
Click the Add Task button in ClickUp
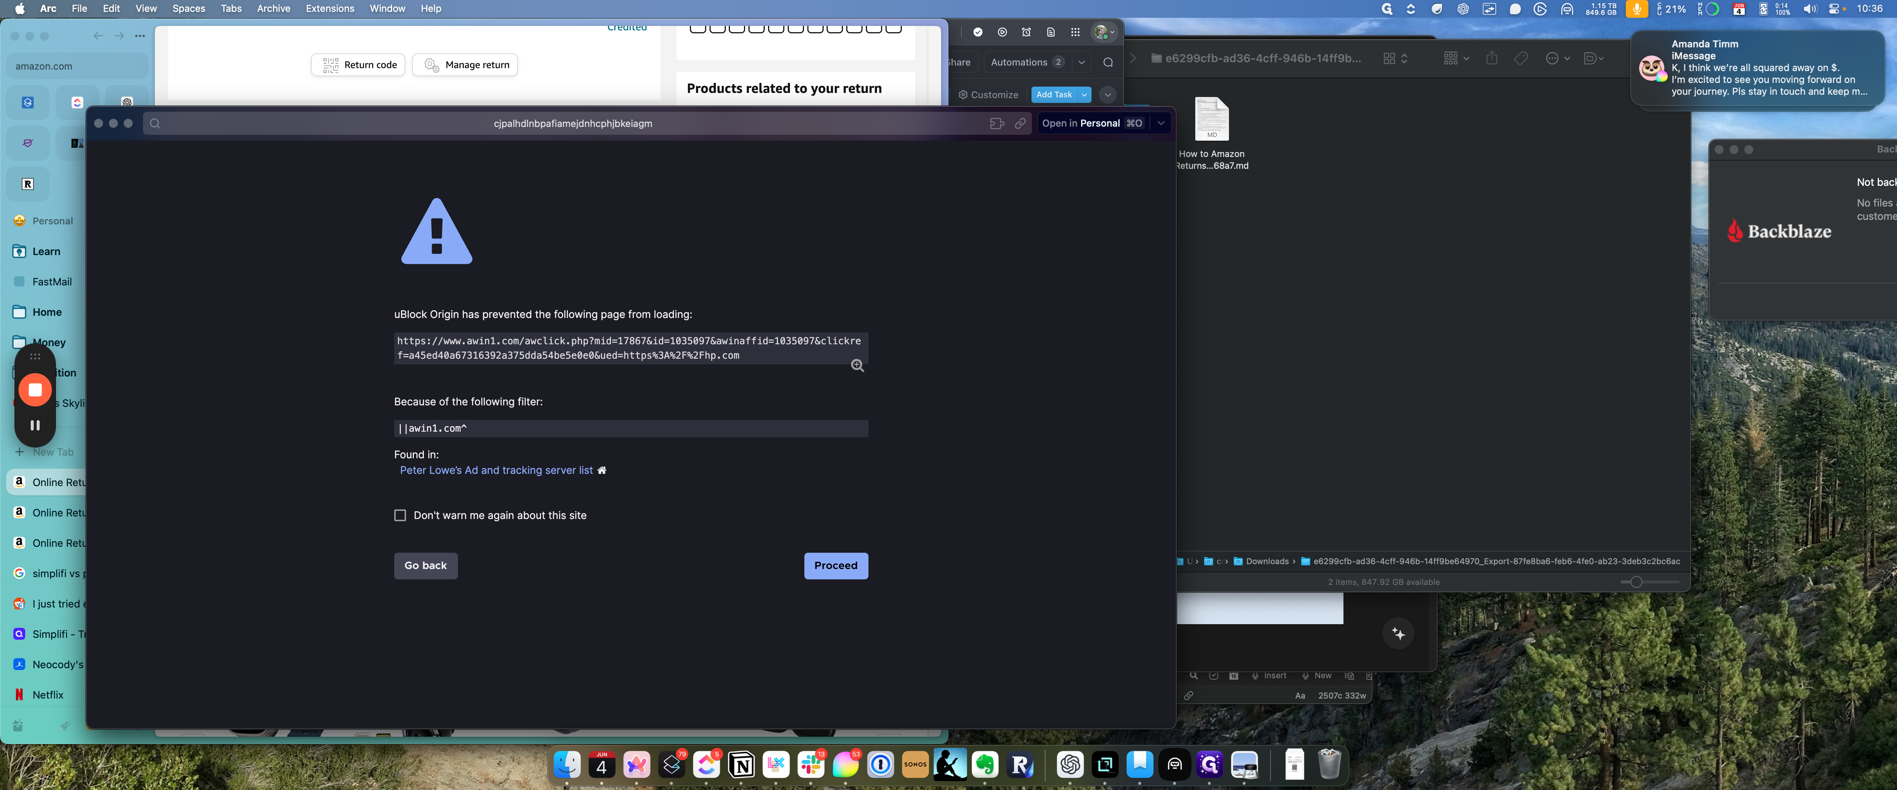1054,95
